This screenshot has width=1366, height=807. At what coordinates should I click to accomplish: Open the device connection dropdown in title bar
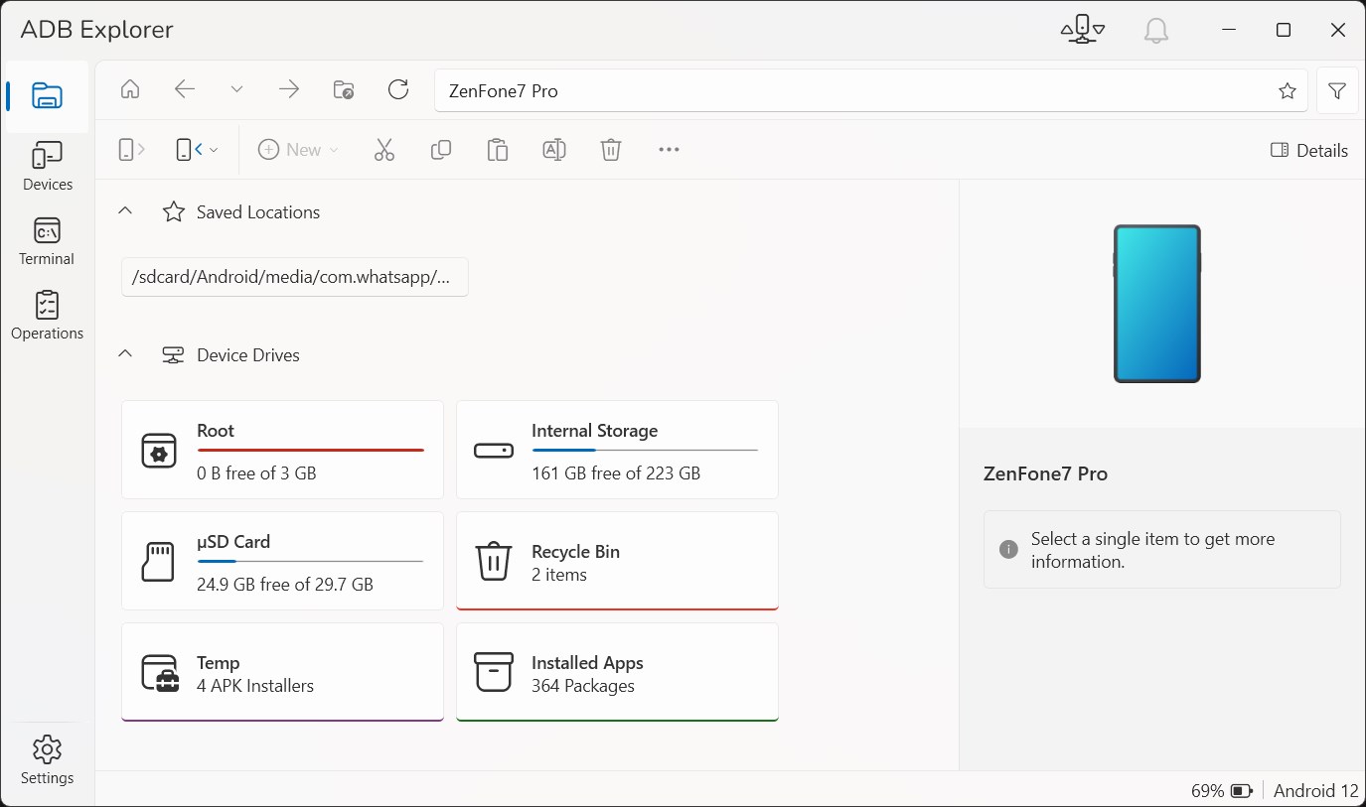1083,30
